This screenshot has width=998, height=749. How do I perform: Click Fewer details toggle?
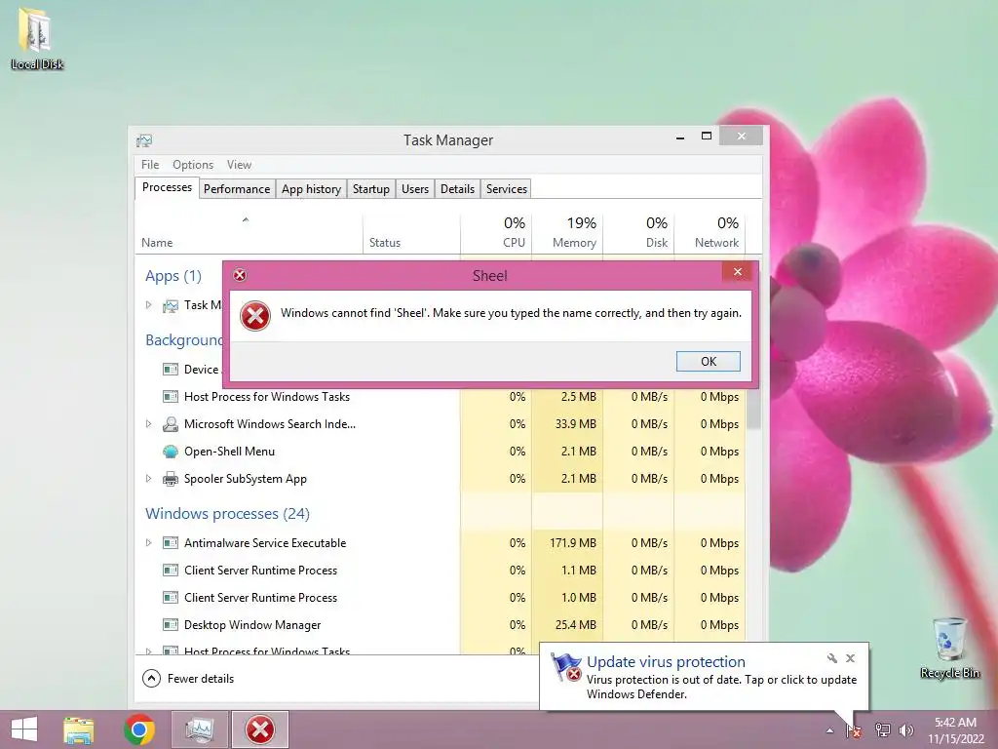[x=188, y=679]
